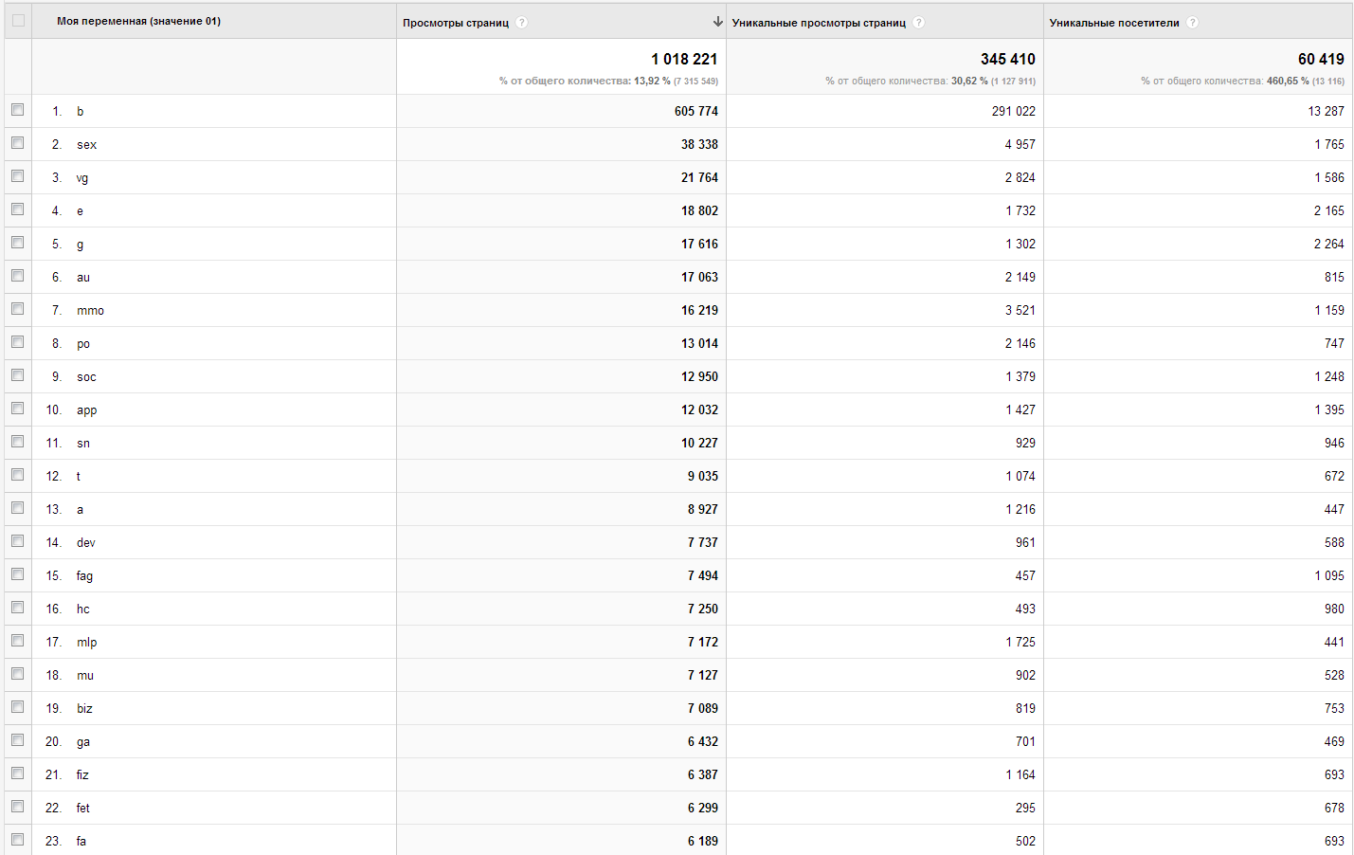Click the "au" variable value
This screenshot has height=855, width=1354.
coord(83,278)
